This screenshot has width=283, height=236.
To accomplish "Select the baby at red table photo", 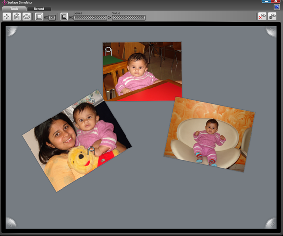I will pyautogui.click(x=142, y=71).
